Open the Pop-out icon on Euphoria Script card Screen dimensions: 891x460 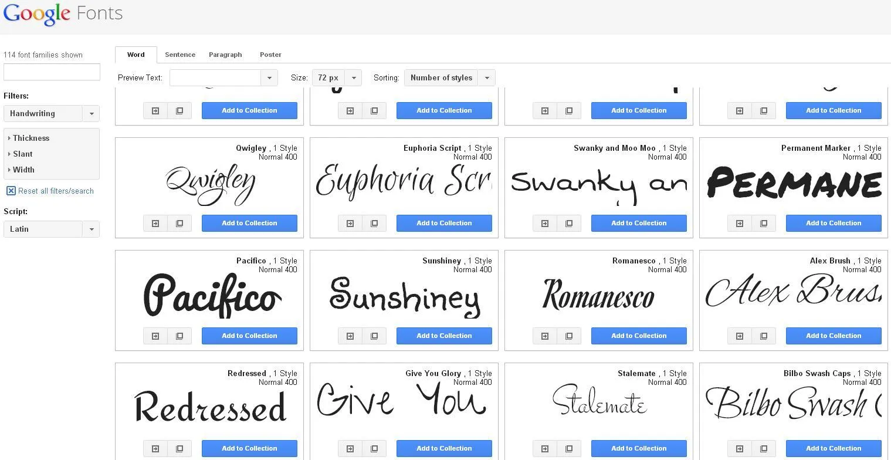click(374, 223)
